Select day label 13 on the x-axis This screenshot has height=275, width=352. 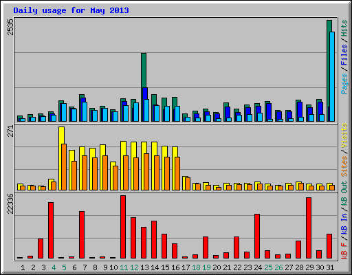click(144, 267)
